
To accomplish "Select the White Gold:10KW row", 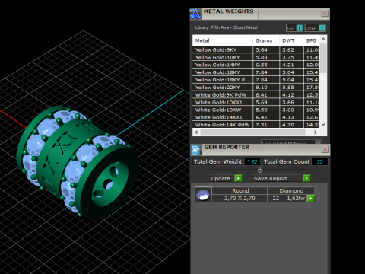I will click(255, 110).
